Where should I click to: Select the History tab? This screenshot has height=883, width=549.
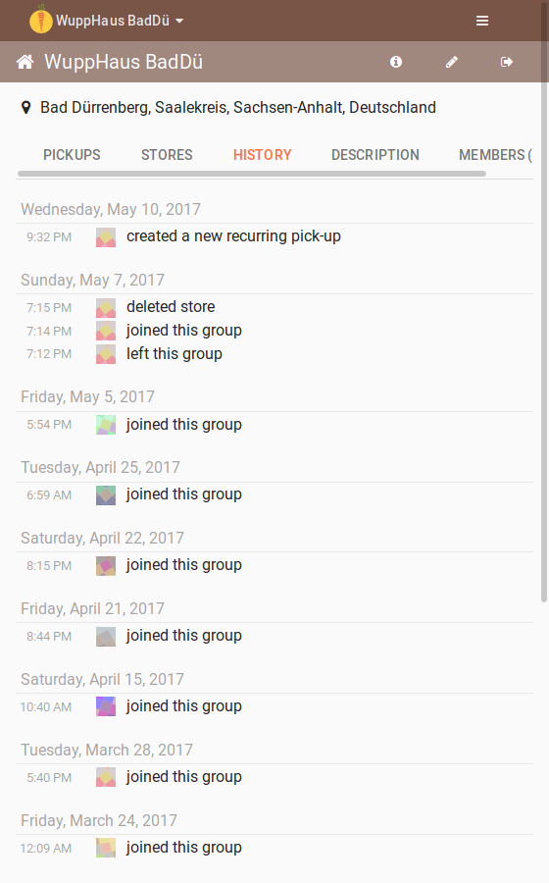click(x=262, y=155)
